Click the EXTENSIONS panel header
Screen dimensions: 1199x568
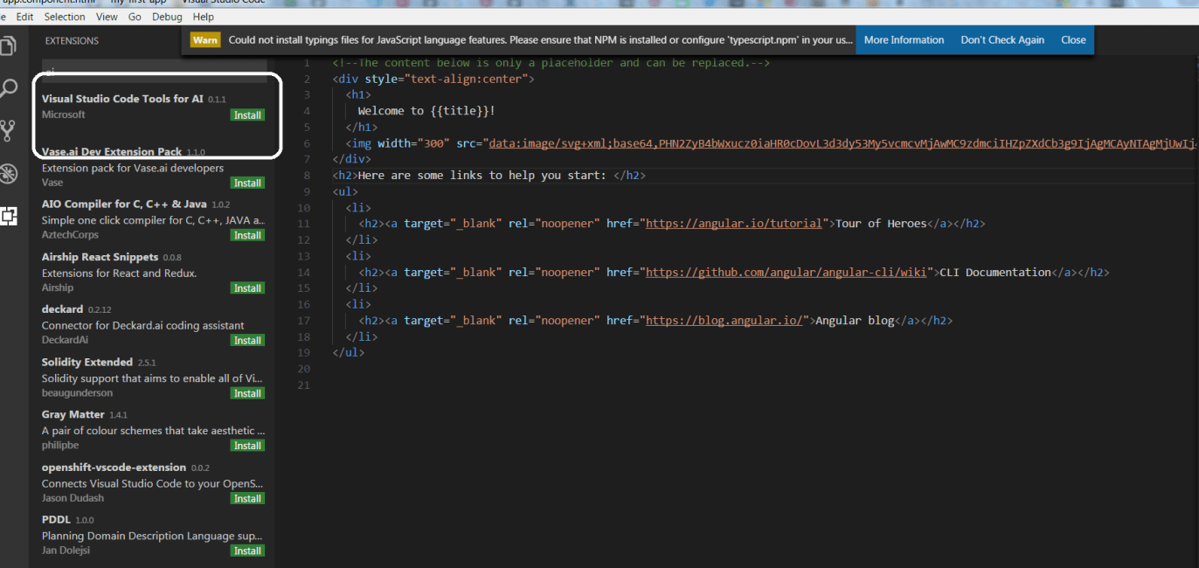pos(72,41)
